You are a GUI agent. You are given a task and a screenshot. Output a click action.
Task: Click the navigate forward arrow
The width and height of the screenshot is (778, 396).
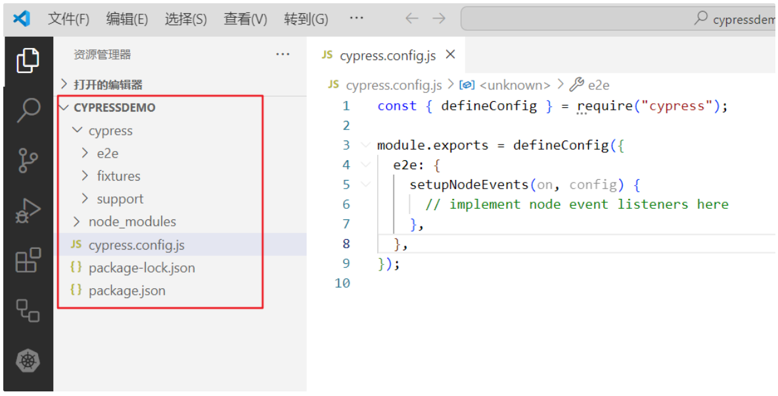(x=440, y=18)
